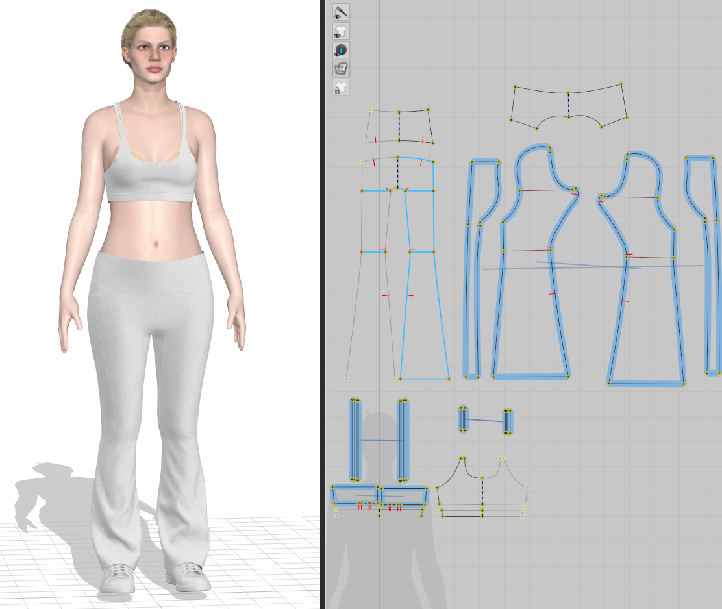
Task: Select the small trapezoid waistband pattern above the pant legs
Action: click(399, 127)
